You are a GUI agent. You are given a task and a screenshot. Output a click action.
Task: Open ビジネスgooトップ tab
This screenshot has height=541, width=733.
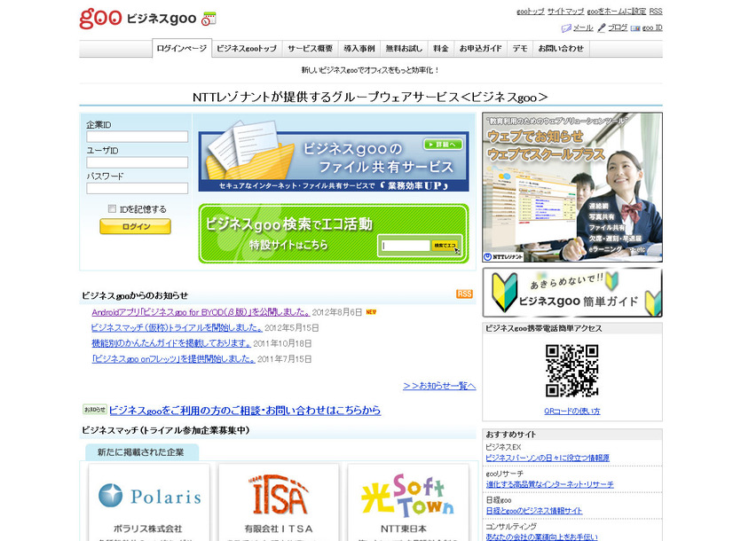(x=247, y=49)
